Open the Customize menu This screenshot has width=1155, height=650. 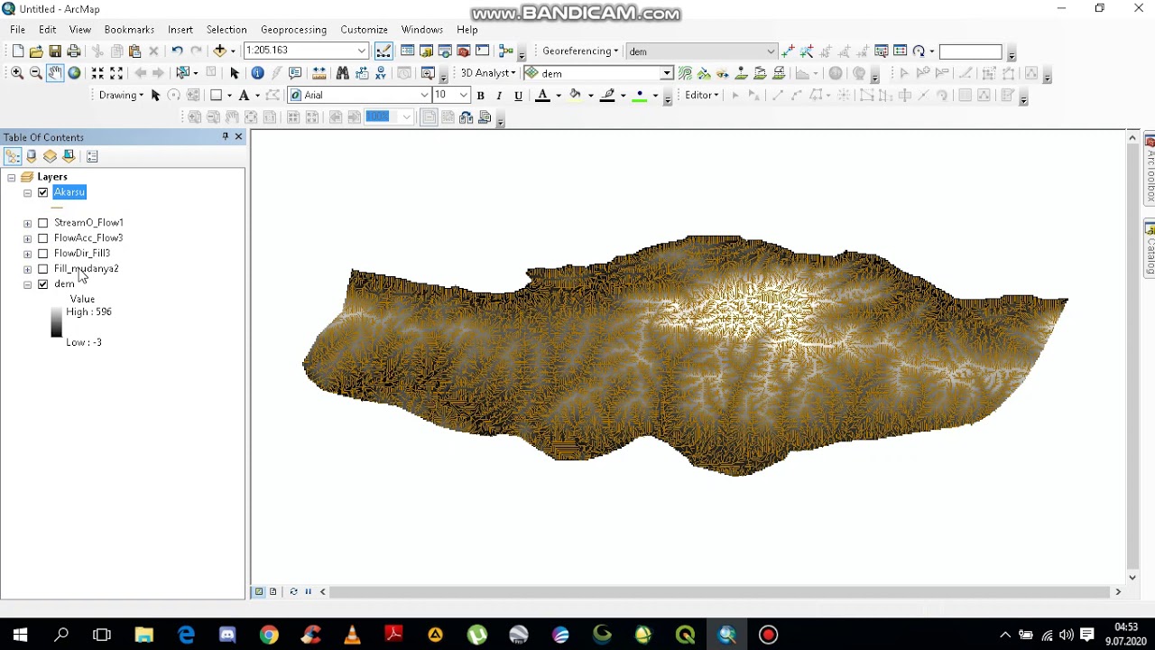364,30
